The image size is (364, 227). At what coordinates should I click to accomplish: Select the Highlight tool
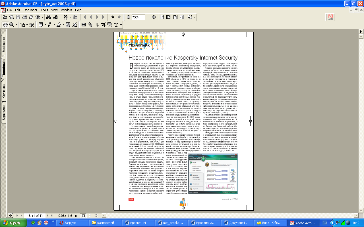pos(58,25)
